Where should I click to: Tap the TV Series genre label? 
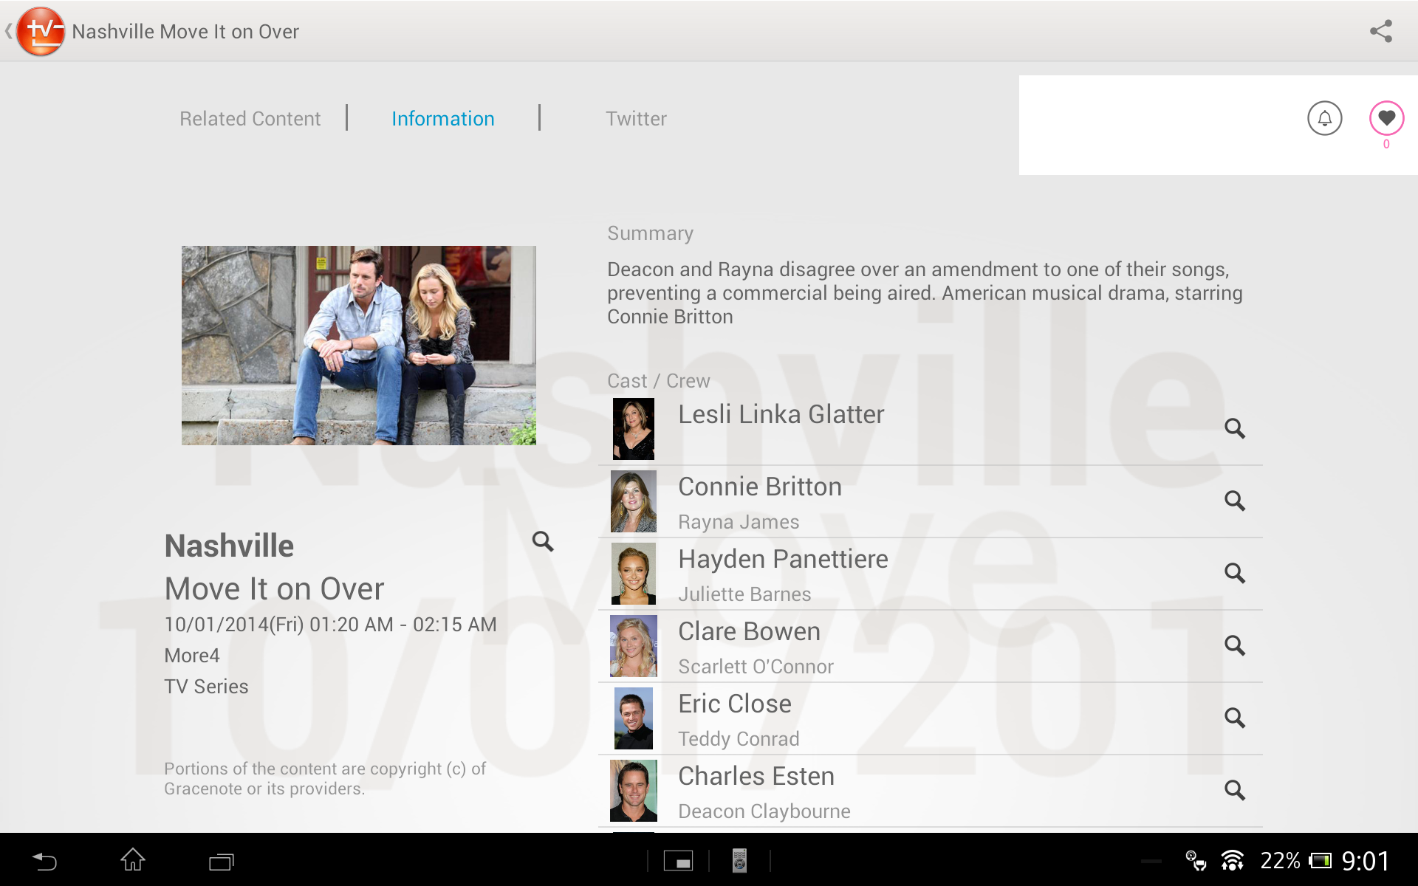(206, 687)
